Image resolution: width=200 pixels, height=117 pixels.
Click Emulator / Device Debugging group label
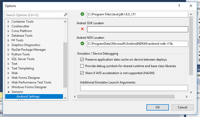click(x=98, y=54)
